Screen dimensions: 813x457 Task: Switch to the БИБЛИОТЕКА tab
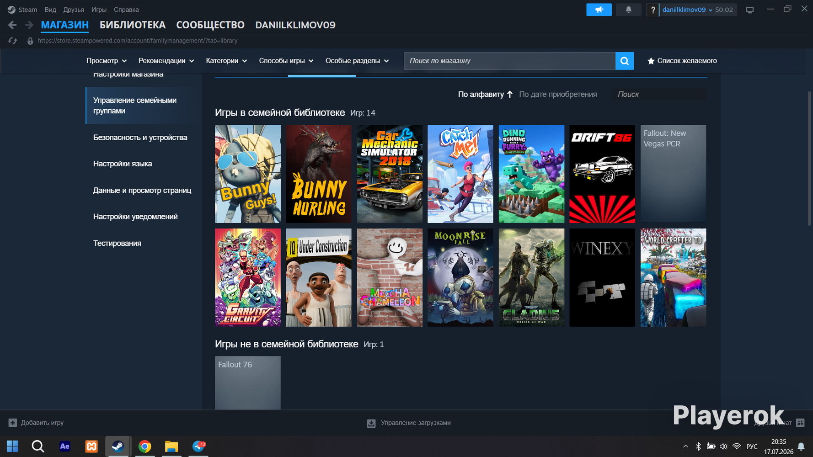[x=133, y=25]
